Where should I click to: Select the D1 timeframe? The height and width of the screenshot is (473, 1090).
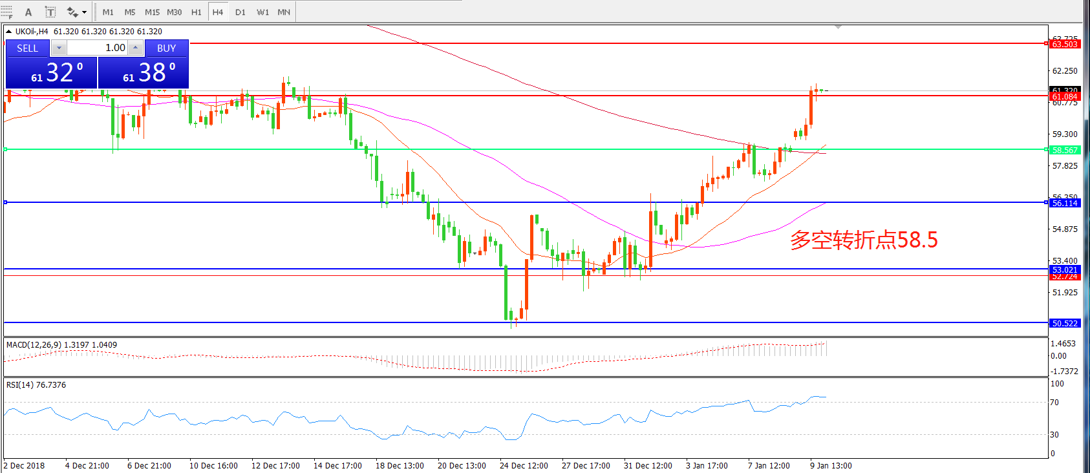240,12
